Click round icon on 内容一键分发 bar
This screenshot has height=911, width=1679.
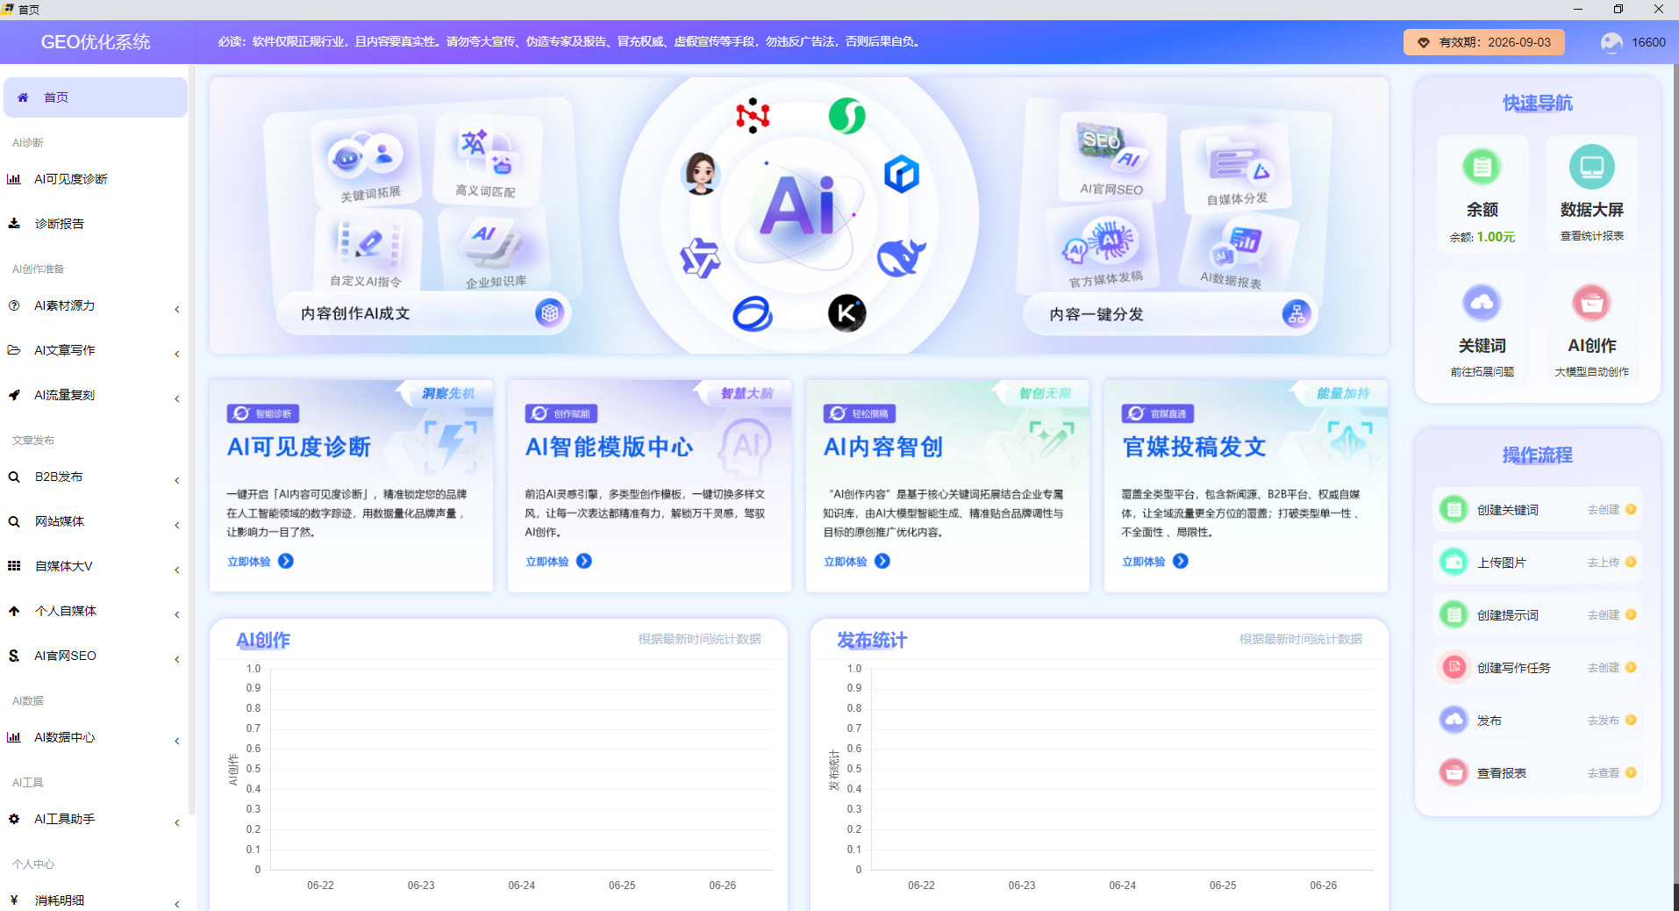click(x=1297, y=313)
